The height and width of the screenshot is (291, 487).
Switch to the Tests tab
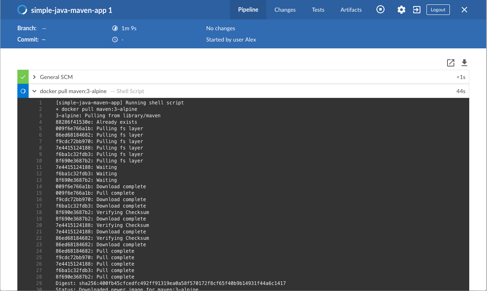tap(318, 10)
